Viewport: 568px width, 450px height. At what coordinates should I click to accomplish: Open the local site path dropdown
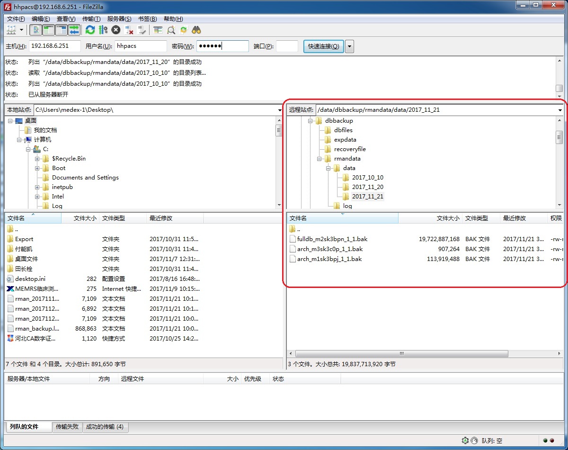click(280, 110)
